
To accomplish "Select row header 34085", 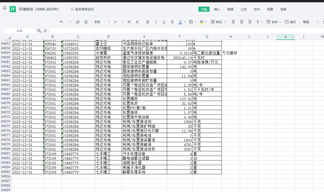I will click(6, 172).
